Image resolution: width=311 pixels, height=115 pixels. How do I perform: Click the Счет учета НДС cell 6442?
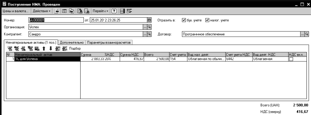[x=239, y=59]
